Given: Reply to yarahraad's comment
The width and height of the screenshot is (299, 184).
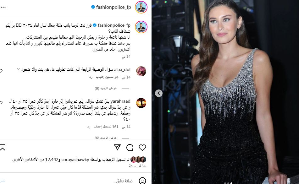Looking at the screenshot, I should click(x=89, y=127).
